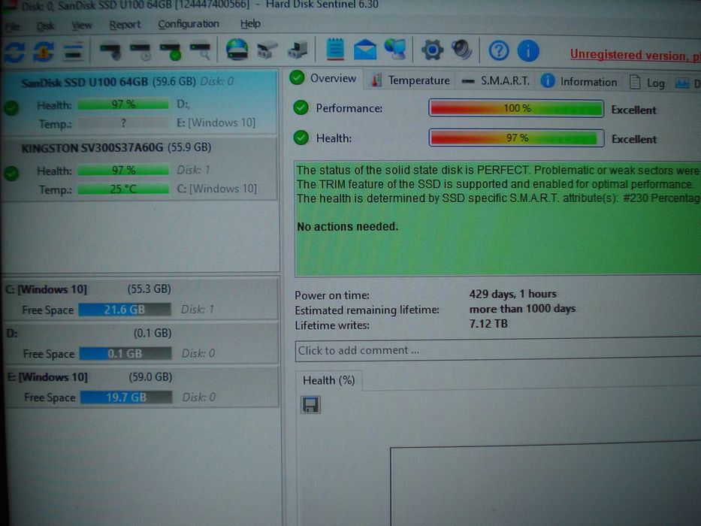Click the disk with green checkmark icon
Viewport: 701px width, 526px height.
coord(171,51)
